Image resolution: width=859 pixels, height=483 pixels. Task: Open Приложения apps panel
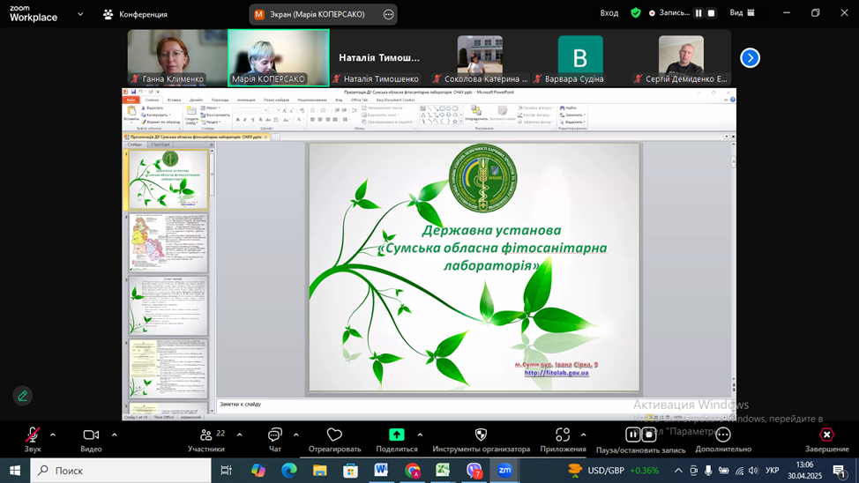[563, 441]
